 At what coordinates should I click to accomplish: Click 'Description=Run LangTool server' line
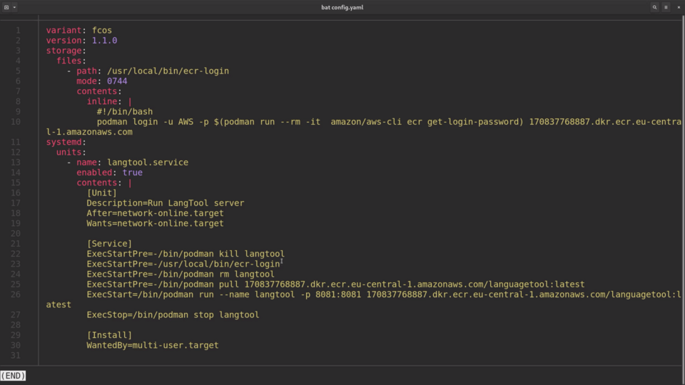(x=165, y=203)
